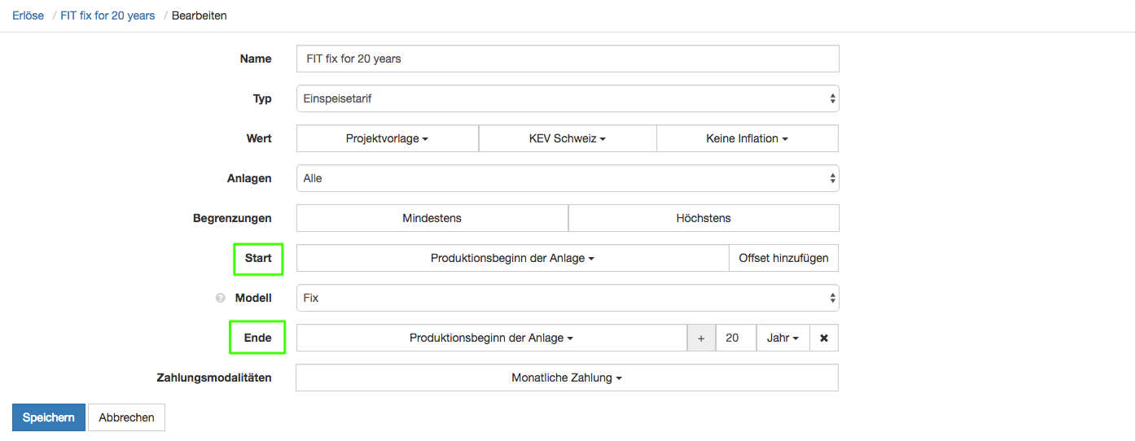Image resolution: width=1136 pixels, height=441 pixels.
Task: Open the Typ Einspeisetarif select box
Action: tap(568, 98)
